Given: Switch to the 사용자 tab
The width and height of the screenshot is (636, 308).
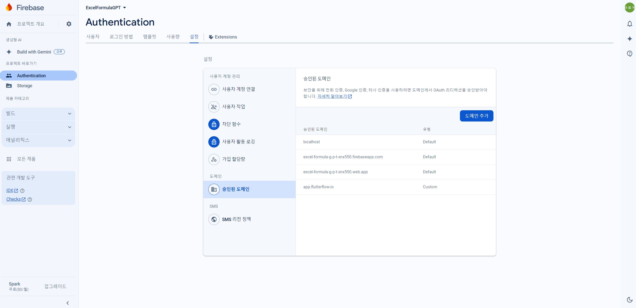Looking at the screenshot, I should [93, 37].
